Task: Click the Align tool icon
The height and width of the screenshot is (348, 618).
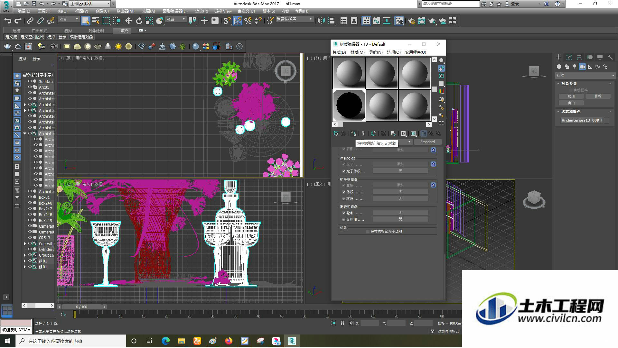Action: pyautogui.click(x=331, y=21)
